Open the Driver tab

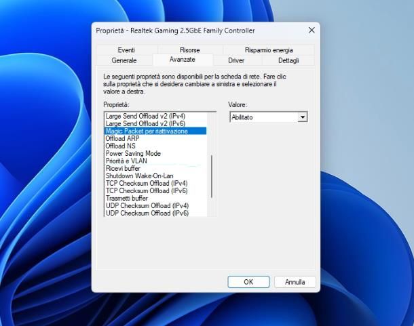click(236, 60)
